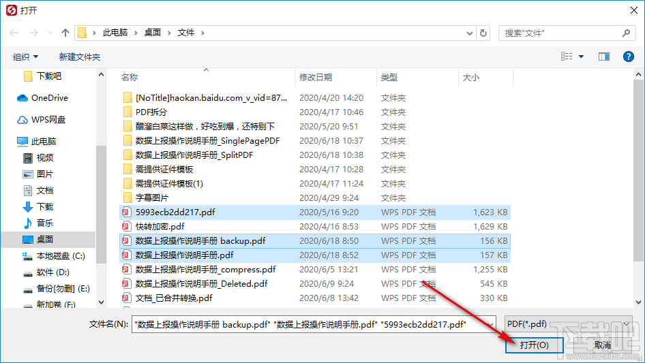Select 备份[勿删] (E:) drive

point(57,289)
